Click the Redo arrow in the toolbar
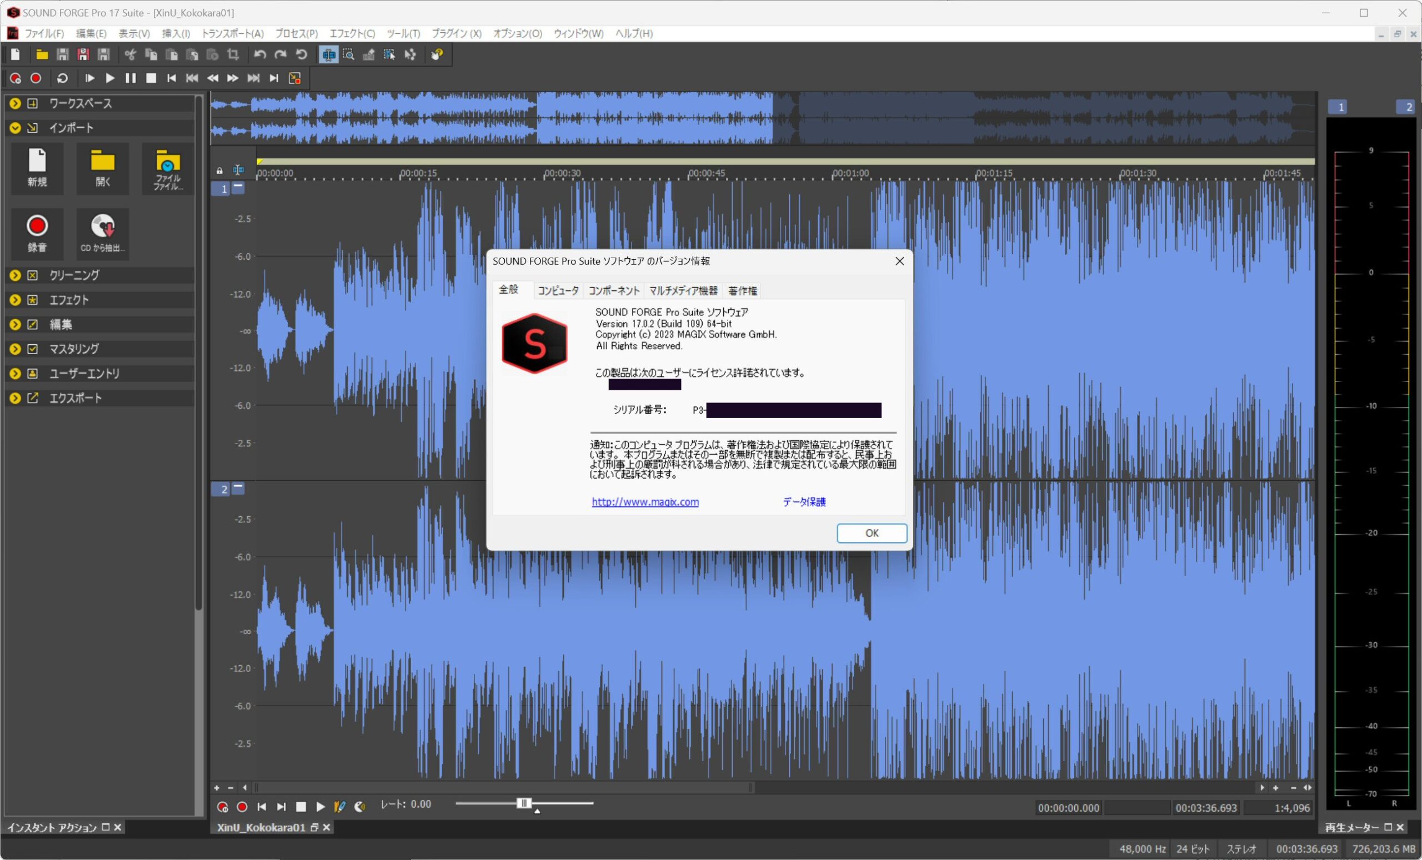Viewport: 1422px width, 860px height. pyautogui.click(x=281, y=55)
